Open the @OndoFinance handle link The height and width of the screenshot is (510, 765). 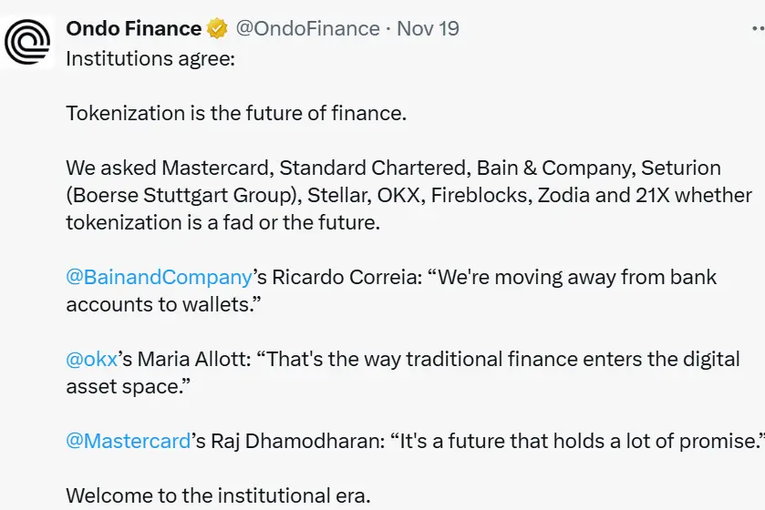pos(307,29)
